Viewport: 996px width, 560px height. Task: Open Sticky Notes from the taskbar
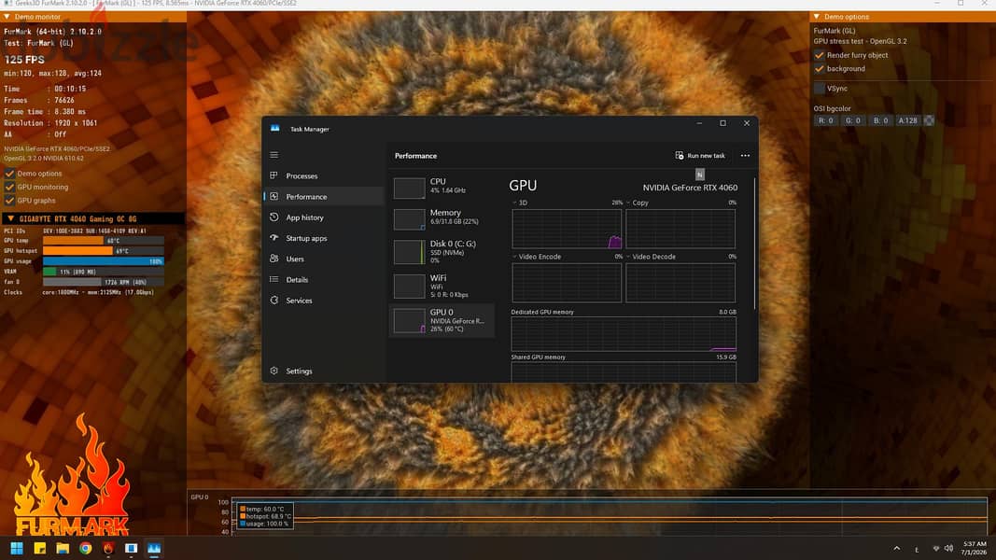pos(39,548)
